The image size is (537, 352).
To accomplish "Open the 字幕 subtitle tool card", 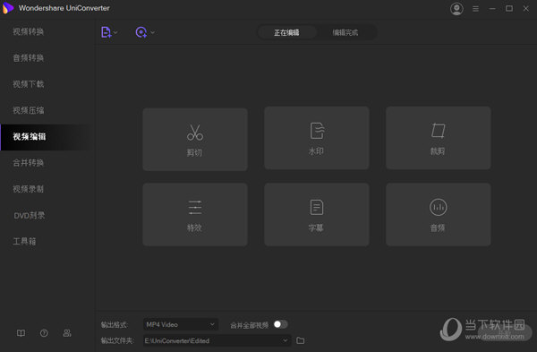I will pyautogui.click(x=317, y=214).
